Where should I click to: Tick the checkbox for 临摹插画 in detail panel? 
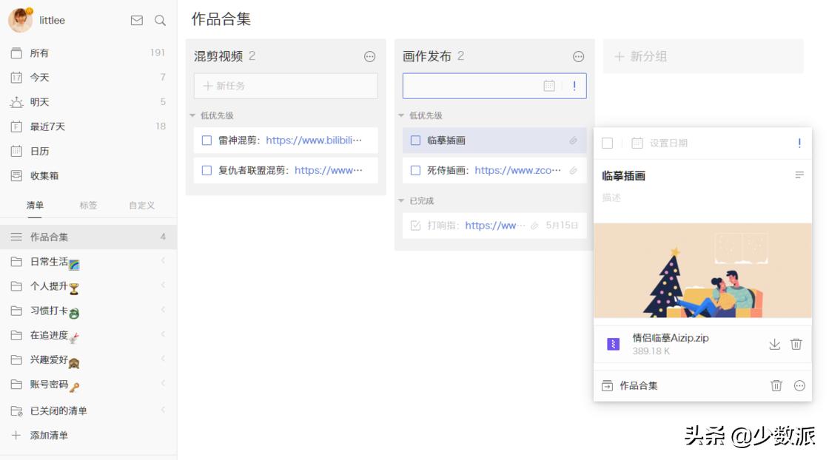pyautogui.click(x=608, y=144)
